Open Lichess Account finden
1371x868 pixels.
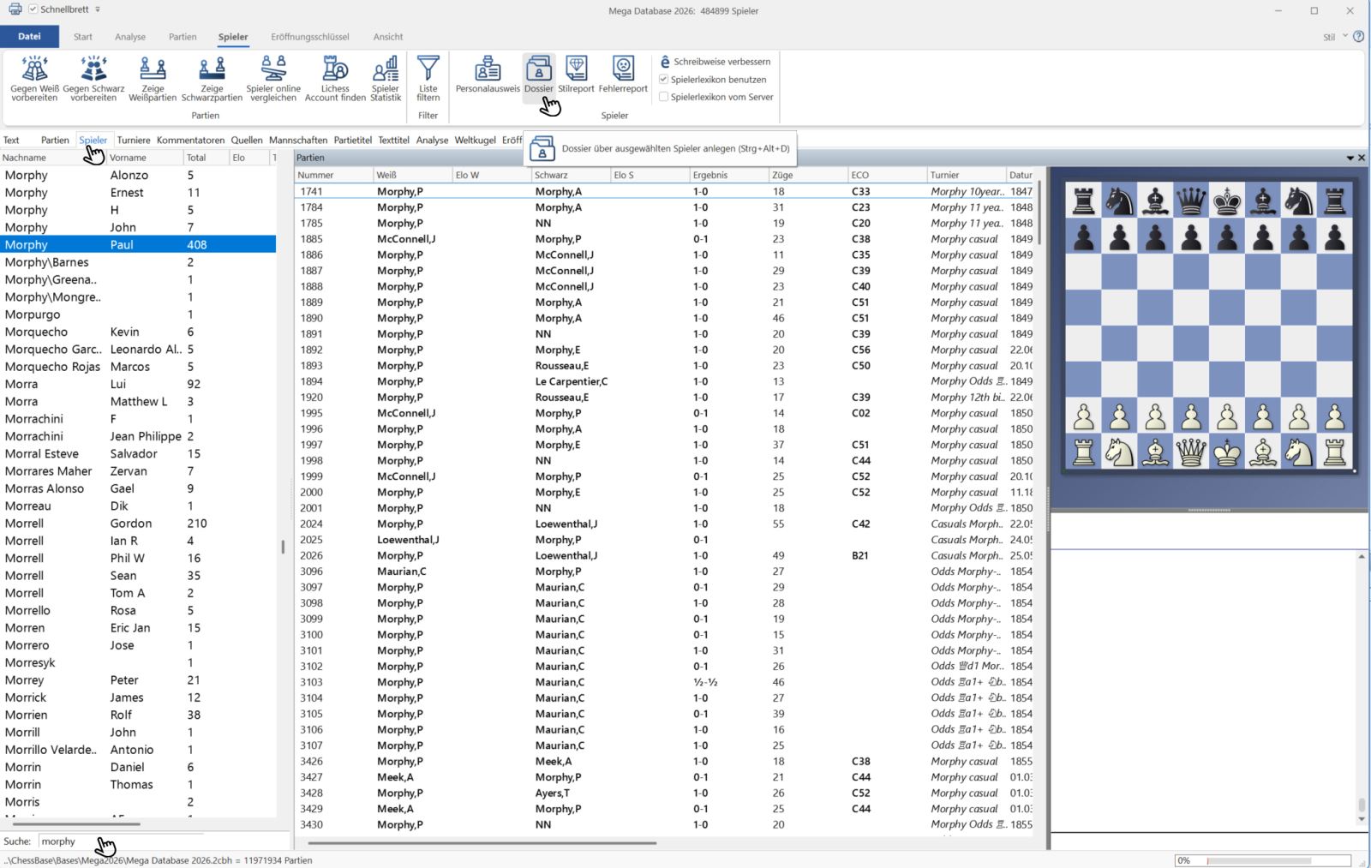point(335,78)
